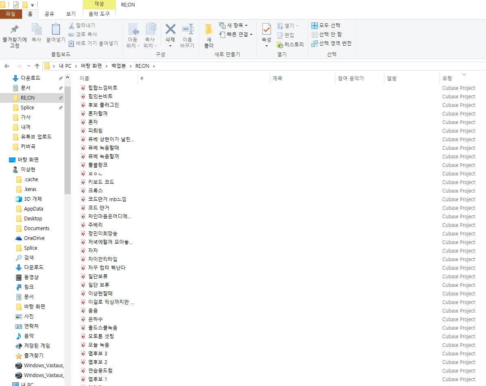
Task: Click the Cubase icon next to 힙합느낌비트
Action: pos(83,88)
